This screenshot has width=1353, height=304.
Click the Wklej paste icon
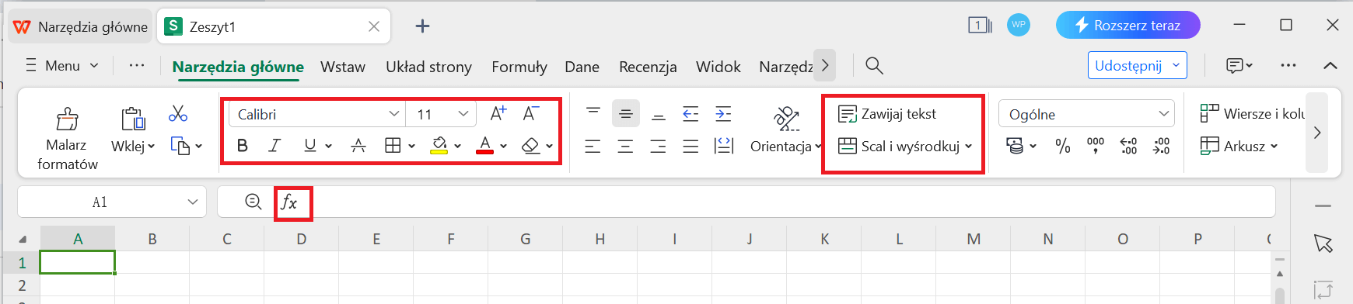pyautogui.click(x=133, y=119)
